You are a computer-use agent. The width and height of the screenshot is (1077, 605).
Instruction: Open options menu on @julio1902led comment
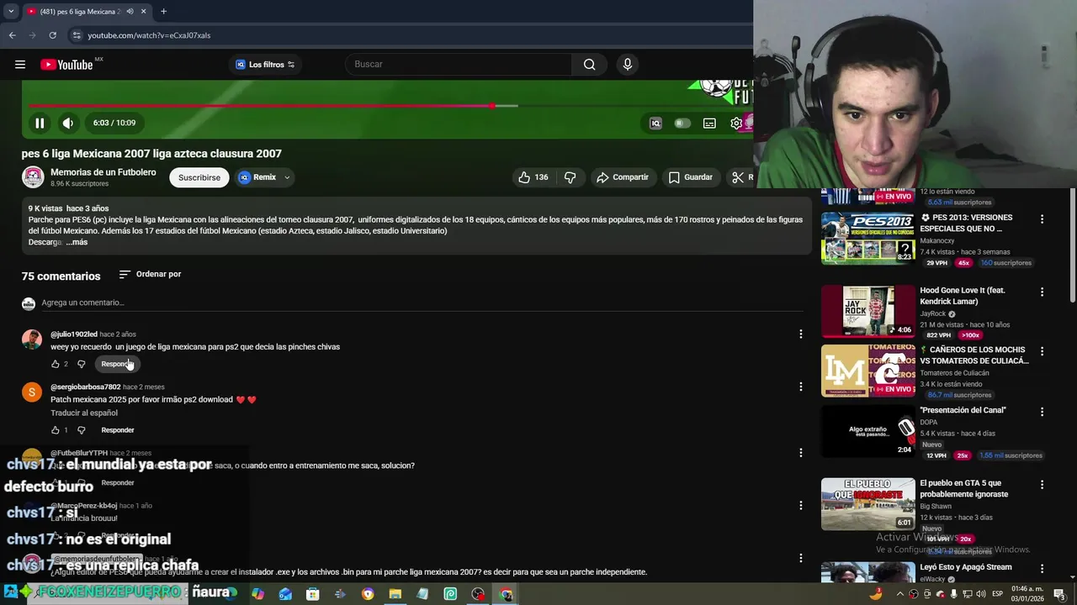click(800, 334)
